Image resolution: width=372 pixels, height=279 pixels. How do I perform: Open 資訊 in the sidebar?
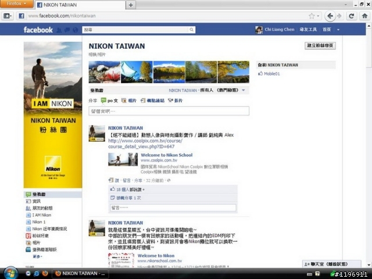(x=36, y=202)
